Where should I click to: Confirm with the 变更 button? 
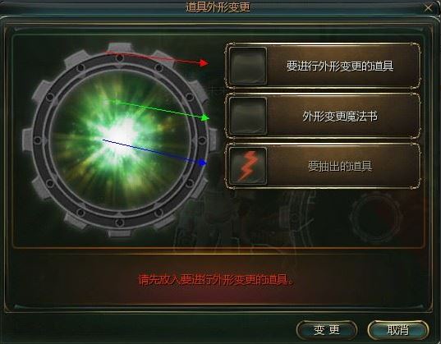point(327,330)
